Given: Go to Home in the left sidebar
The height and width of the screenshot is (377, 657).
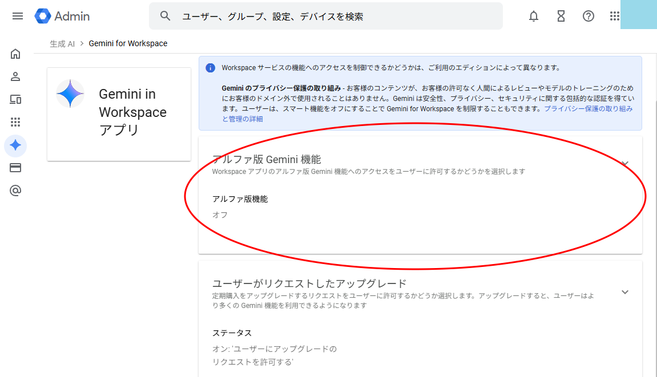Looking at the screenshot, I should point(15,54).
